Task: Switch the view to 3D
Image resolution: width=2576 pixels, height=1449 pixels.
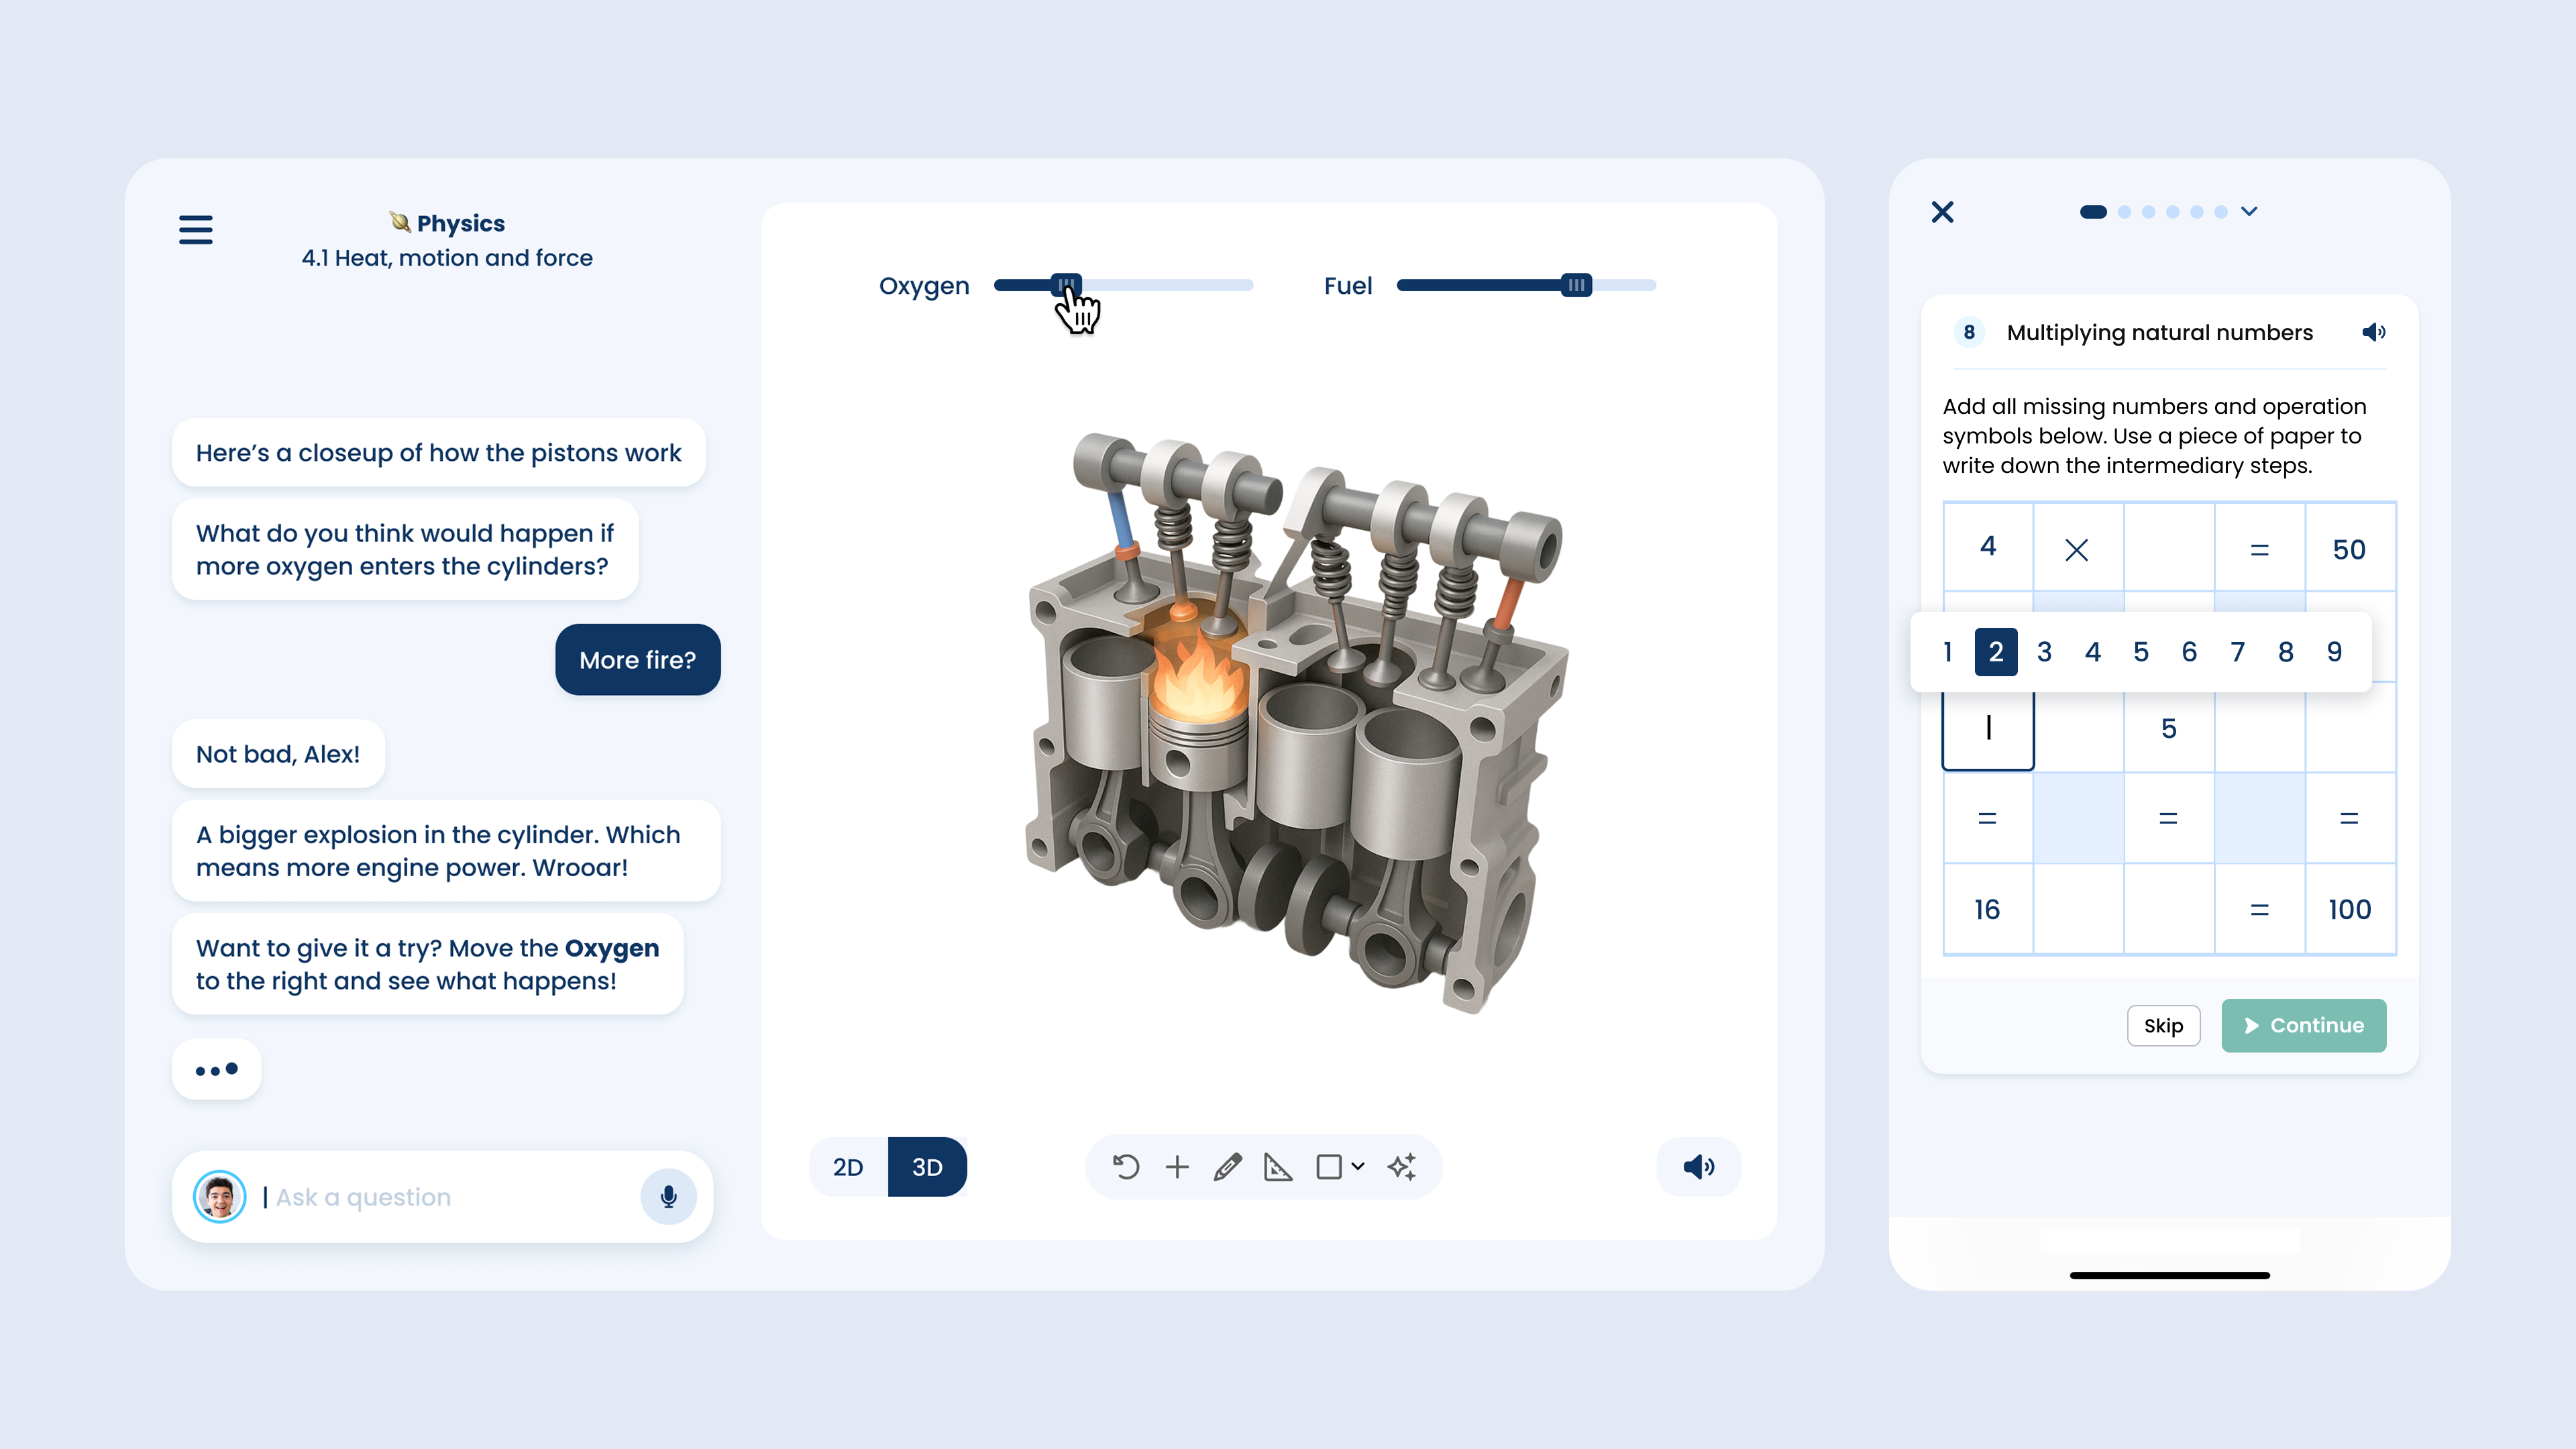Action: click(x=927, y=1166)
